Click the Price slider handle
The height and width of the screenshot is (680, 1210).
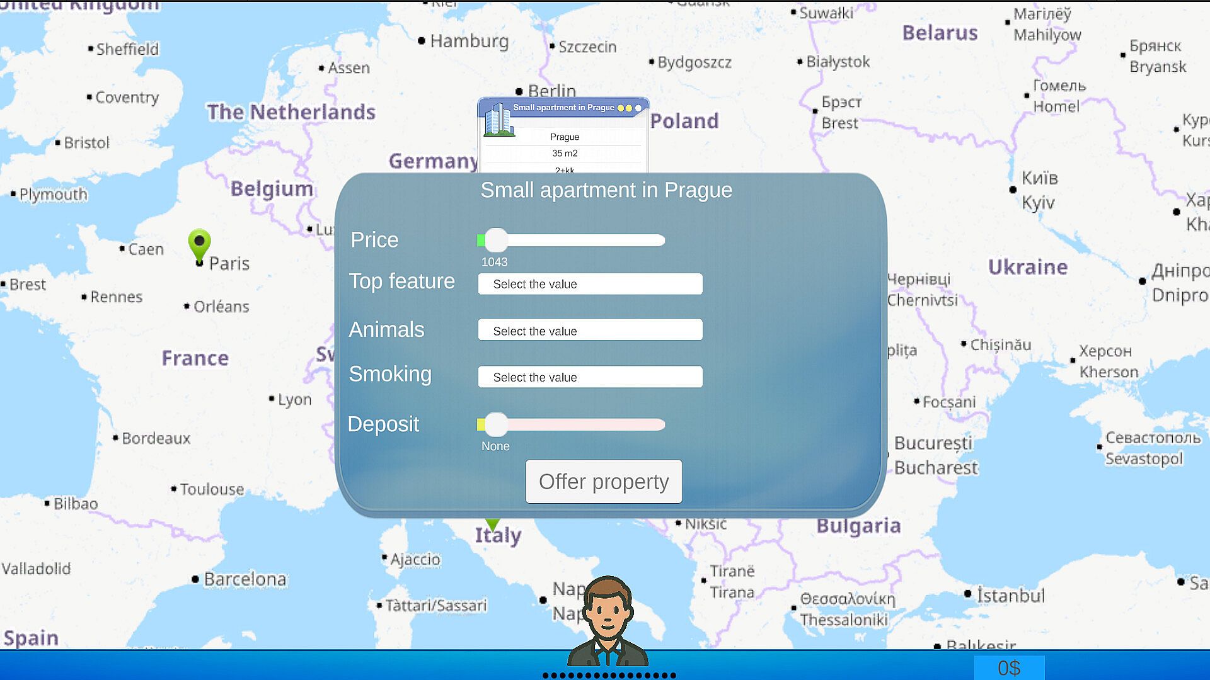tap(496, 241)
